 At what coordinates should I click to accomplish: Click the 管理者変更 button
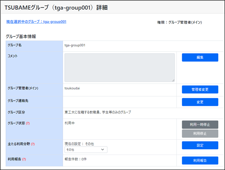pyautogui.click(x=200, y=89)
